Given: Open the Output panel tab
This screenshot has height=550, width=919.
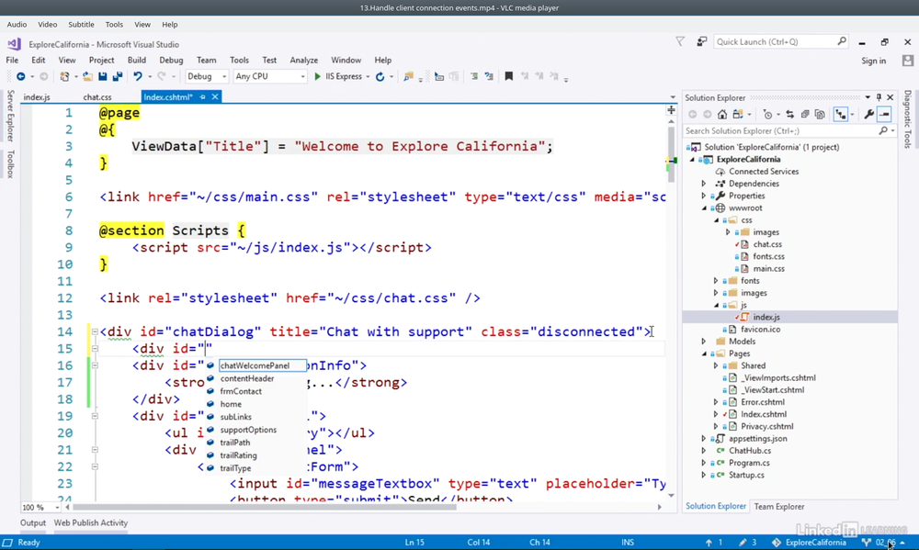Looking at the screenshot, I should tap(33, 523).
